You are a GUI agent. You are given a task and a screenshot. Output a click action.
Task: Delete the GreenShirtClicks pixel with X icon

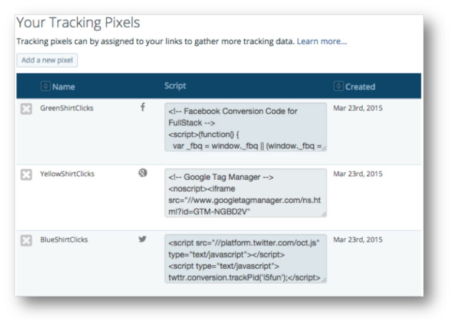pyautogui.click(x=27, y=109)
